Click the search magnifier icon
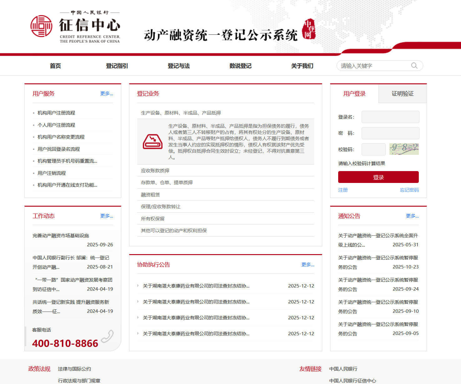The height and width of the screenshot is (384, 461). tap(414, 66)
